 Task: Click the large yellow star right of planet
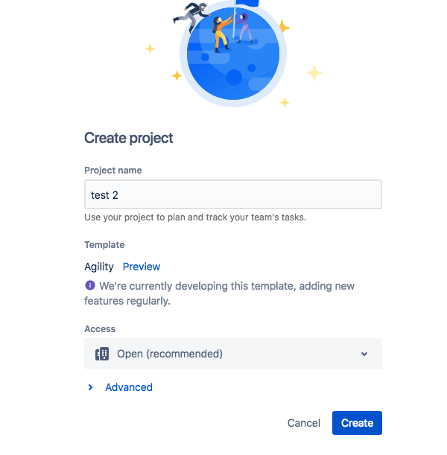point(314,73)
